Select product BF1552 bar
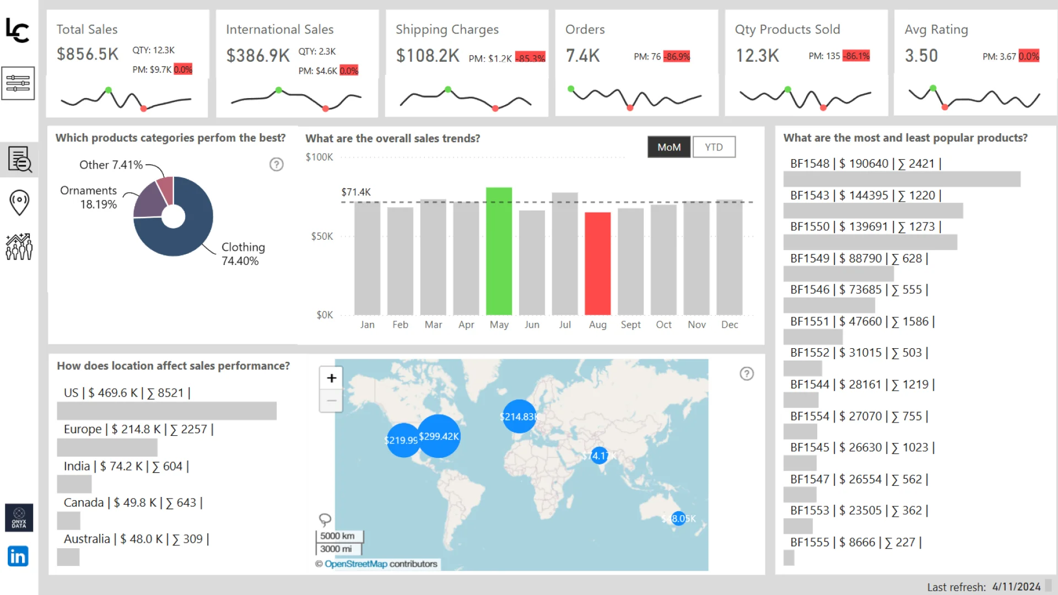Screen dimensions: 1058x595 pyautogui.click(x=803, y=369)
